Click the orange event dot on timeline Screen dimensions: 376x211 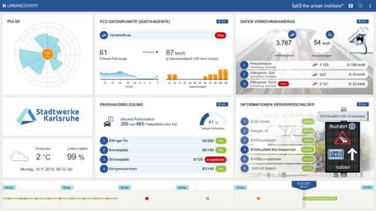(258, 198)
